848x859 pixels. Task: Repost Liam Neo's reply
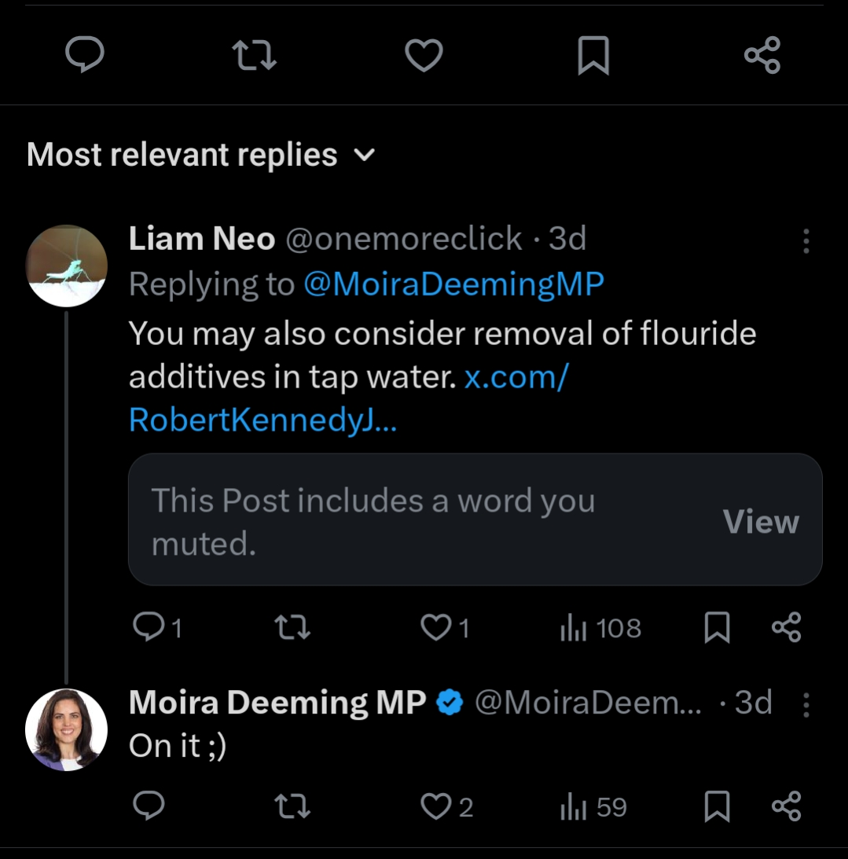[292, 627]
